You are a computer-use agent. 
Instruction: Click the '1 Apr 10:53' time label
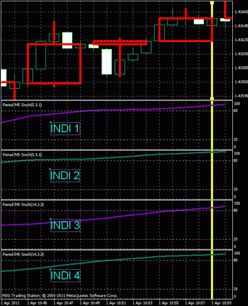142,303
